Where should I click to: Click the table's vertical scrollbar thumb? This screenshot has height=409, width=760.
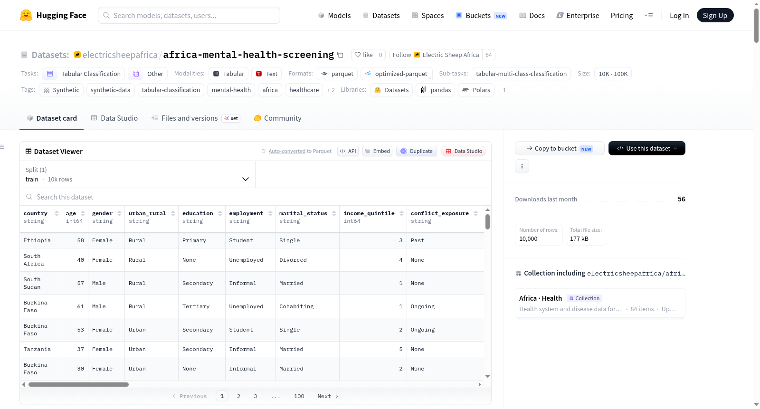(x=487, y=222)
